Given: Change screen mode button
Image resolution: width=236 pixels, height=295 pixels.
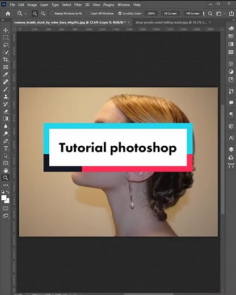Looking at the screenshot, I should tap(6, 216).
